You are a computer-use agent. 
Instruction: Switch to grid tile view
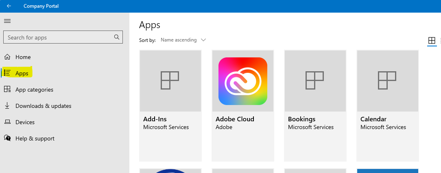[x=432, y=40]
